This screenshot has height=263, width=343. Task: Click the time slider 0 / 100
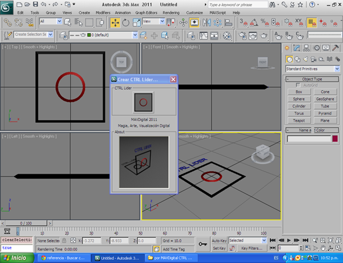pyautogui.click(x=26, y=223)
